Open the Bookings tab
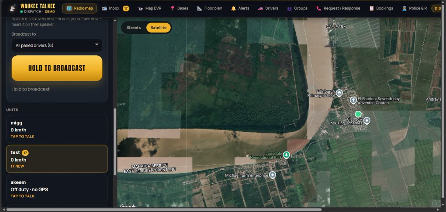This screenshot has width=446, height=212. pos(381,8)
